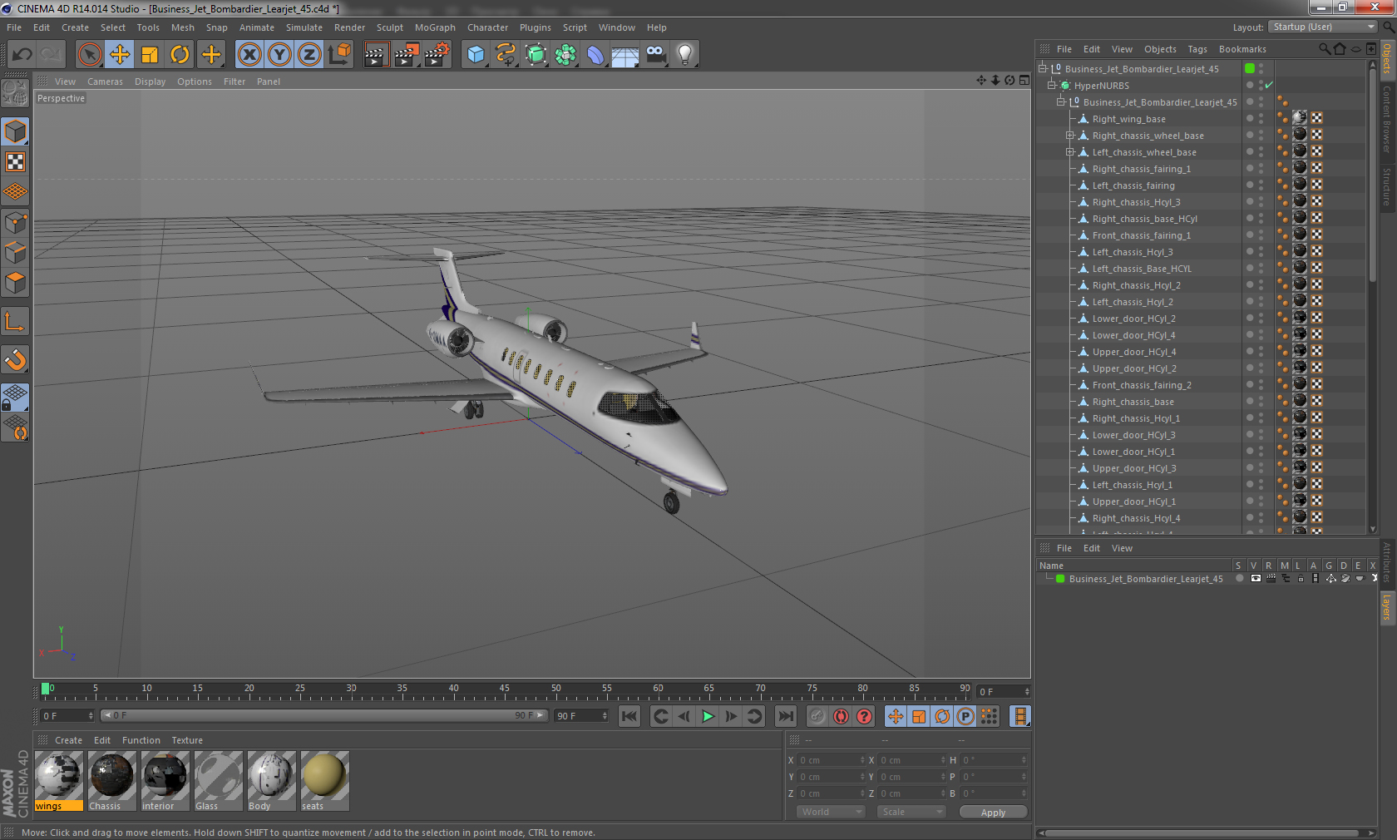Select the seats material
Viewport: 1397px width, 840px height.
324,781
